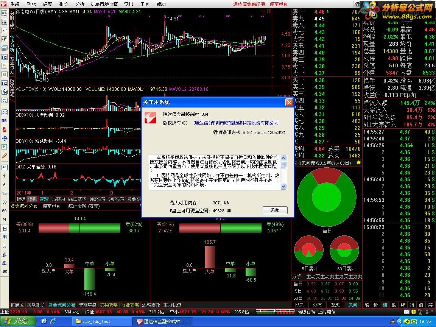The height and width of the screenshot is (327, 436).
Task: Open the mail envelope icon in status bar
Action: point(406,312)
